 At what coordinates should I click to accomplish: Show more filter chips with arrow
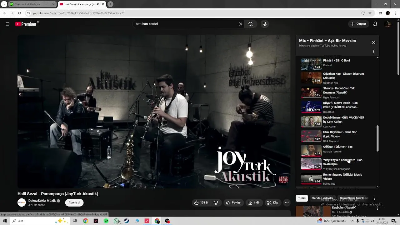click(x=374, y=198)
